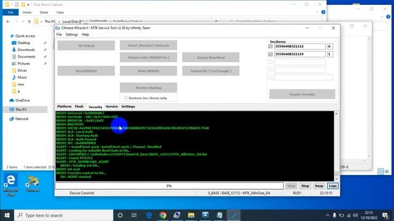Select OneDrive in Explorer sidebar
394x221 pixels.
pos(22,100)
